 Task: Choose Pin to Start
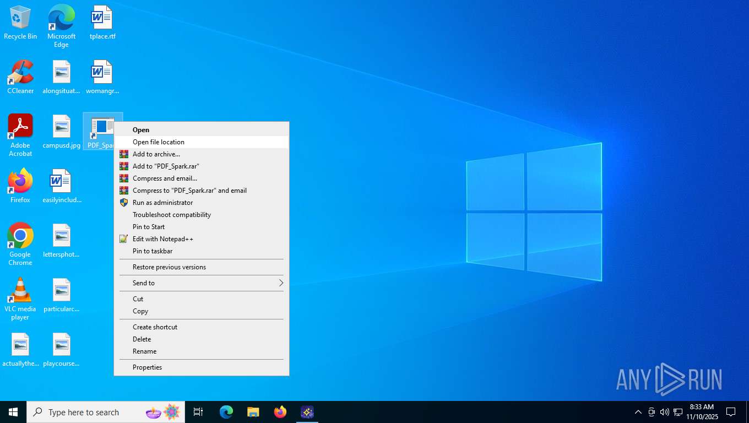[202, 227]
